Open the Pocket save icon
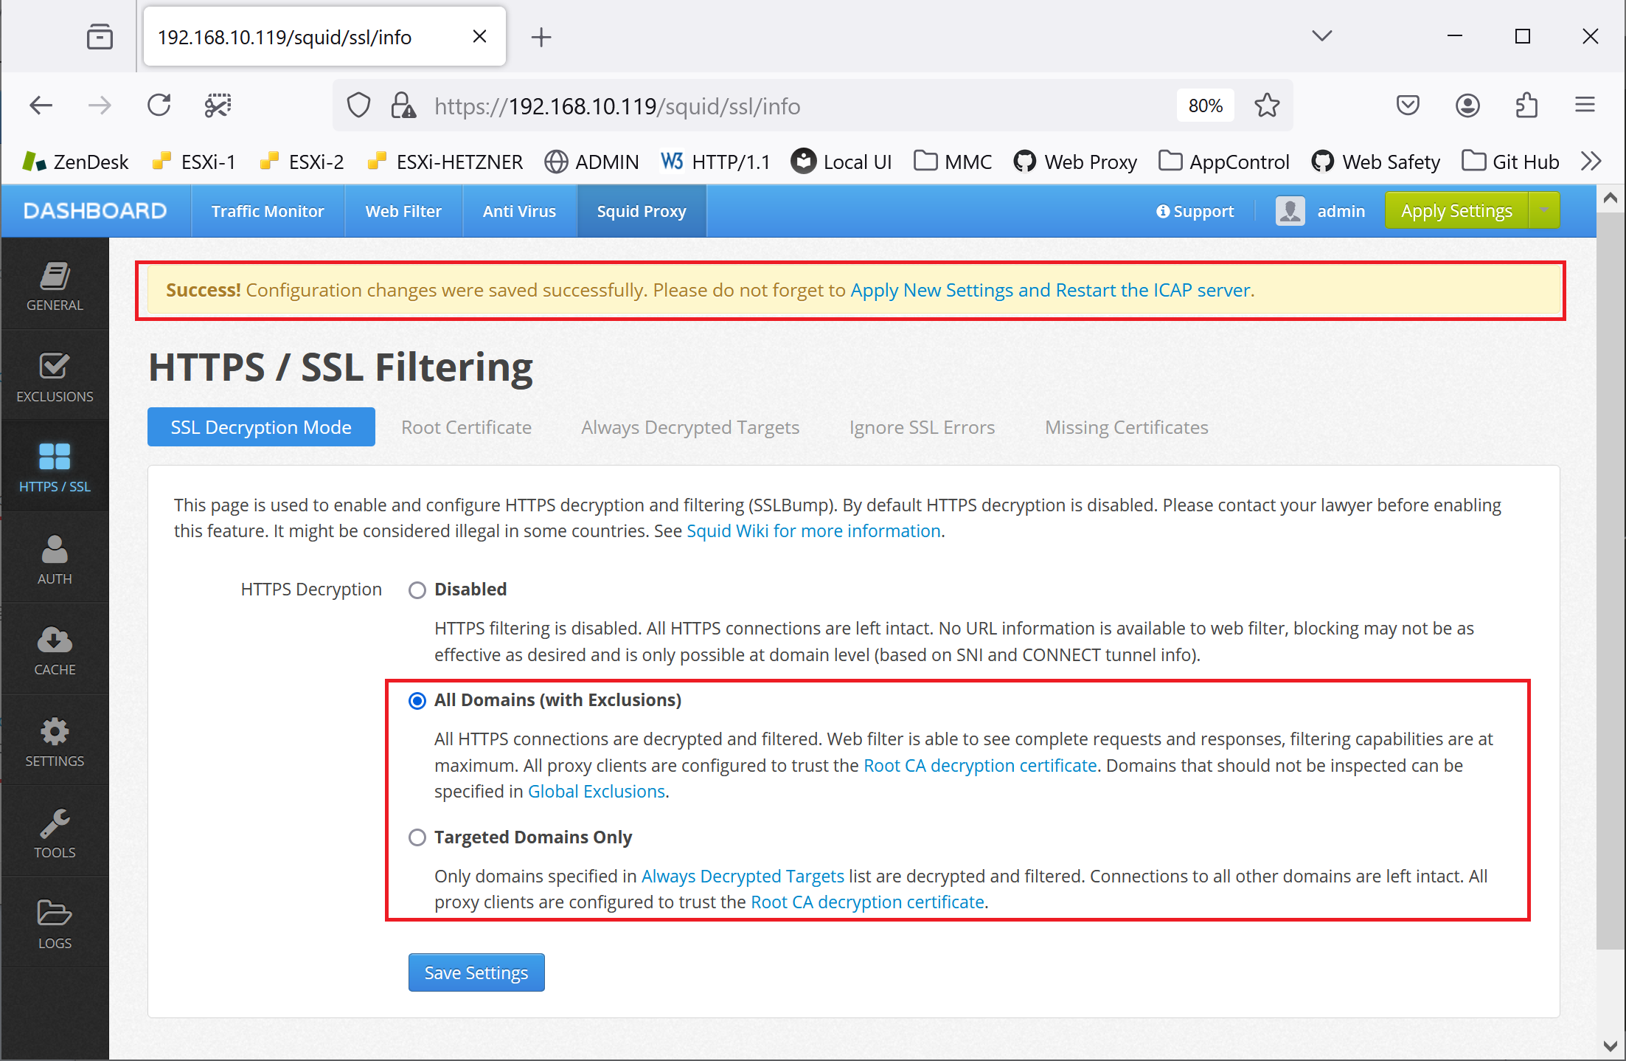The width and height of the screenshot is (1626, 1061). (1408, 106)
